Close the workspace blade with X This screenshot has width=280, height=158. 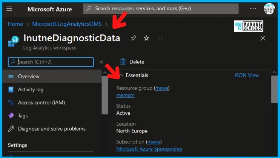[263, 38]
